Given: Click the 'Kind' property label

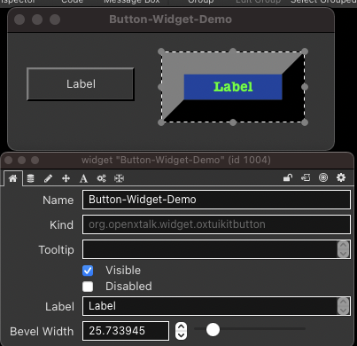Looking at the screenshot, I should [61, 225].
